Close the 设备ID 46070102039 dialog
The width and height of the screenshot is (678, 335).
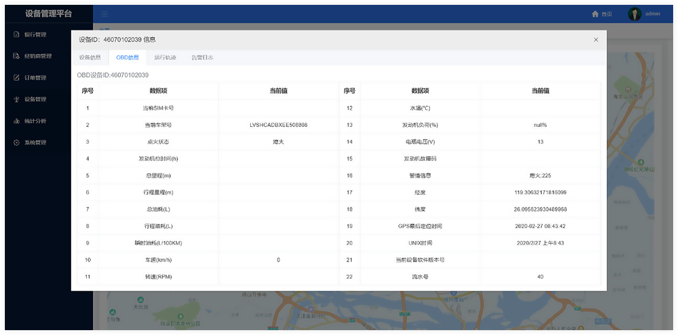tap(596, 39)
